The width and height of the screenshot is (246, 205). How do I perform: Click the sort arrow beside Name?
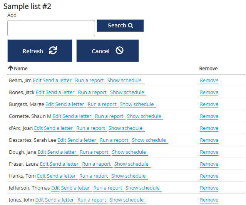click(x=10, y=68)
